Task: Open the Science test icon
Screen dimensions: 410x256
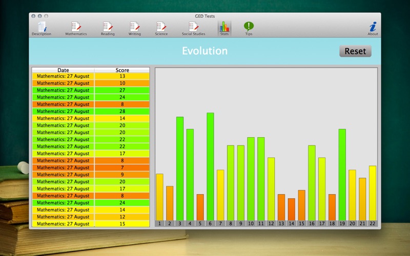Action: pyautogui.click(x=161, y=29)
